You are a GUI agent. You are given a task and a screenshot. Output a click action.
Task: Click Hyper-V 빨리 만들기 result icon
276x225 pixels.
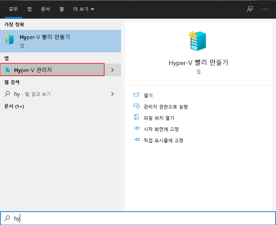click(9, 39)
